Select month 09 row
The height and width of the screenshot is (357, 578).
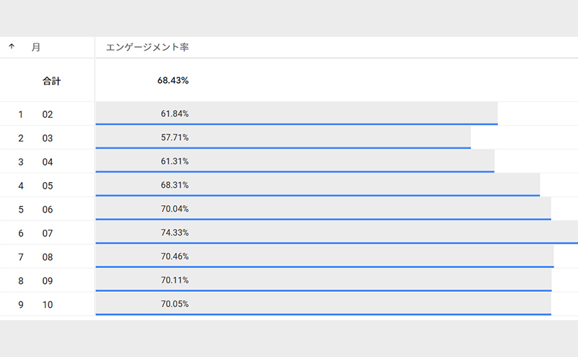pyautogui.click(x=48, y=281)
